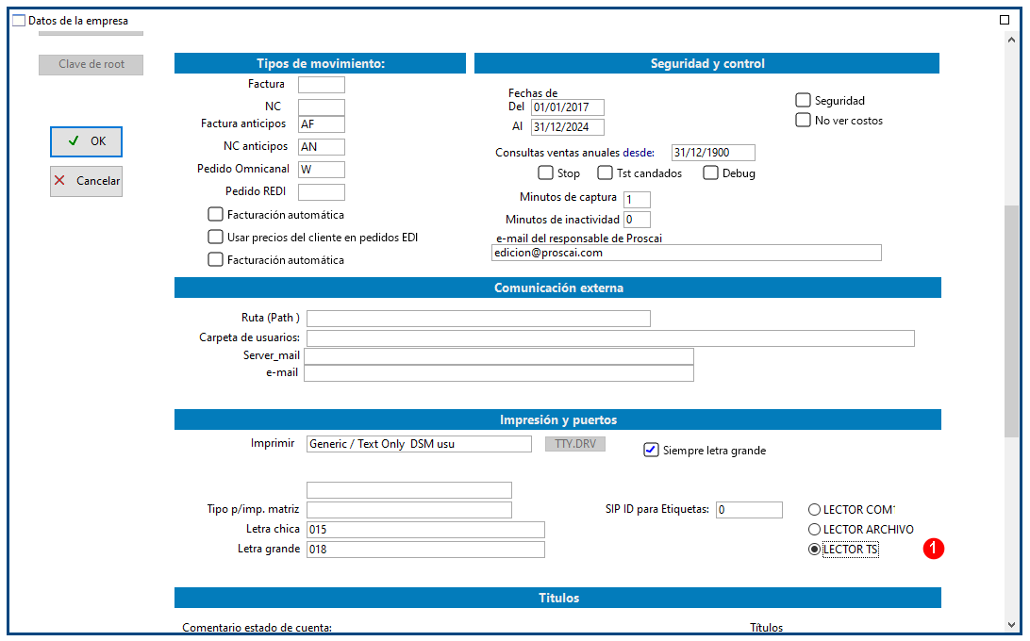Click the Tipos de movimiento header
Viewport: 1030px width, 641px height.
320,64
